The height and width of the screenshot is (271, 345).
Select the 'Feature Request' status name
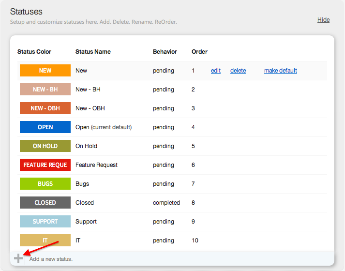pos(96,165)
